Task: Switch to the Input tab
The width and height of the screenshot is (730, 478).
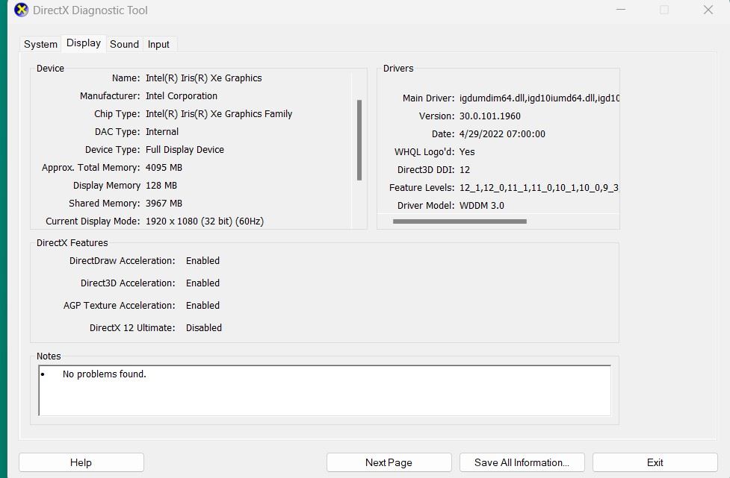Action: 158,44
